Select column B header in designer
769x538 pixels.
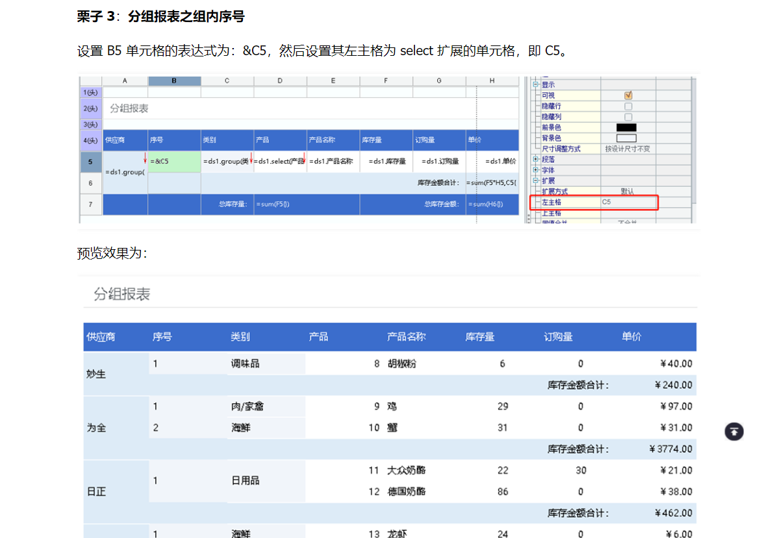click(x=174, y=80)
